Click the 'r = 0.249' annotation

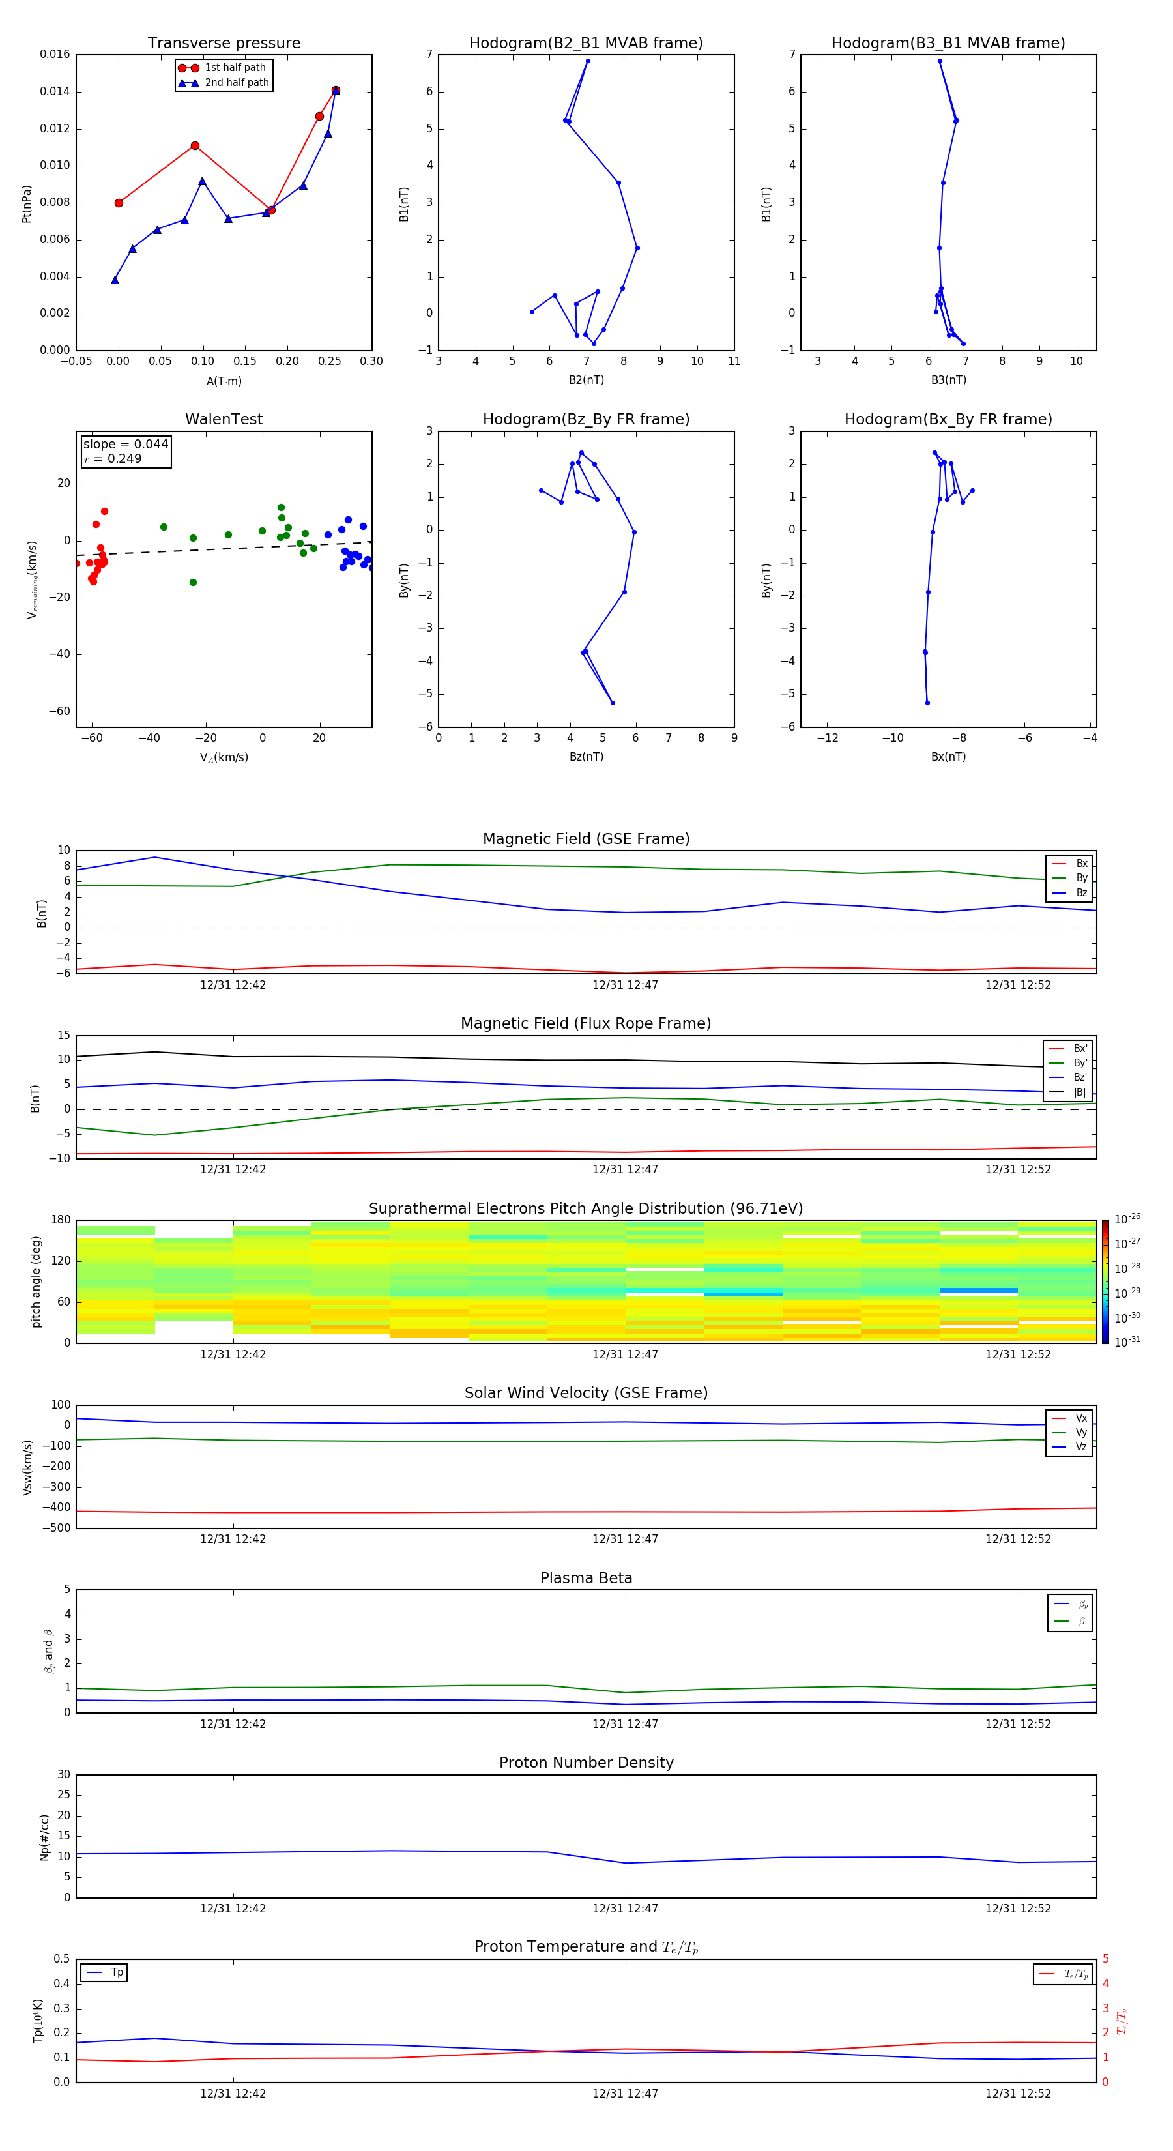113,458
